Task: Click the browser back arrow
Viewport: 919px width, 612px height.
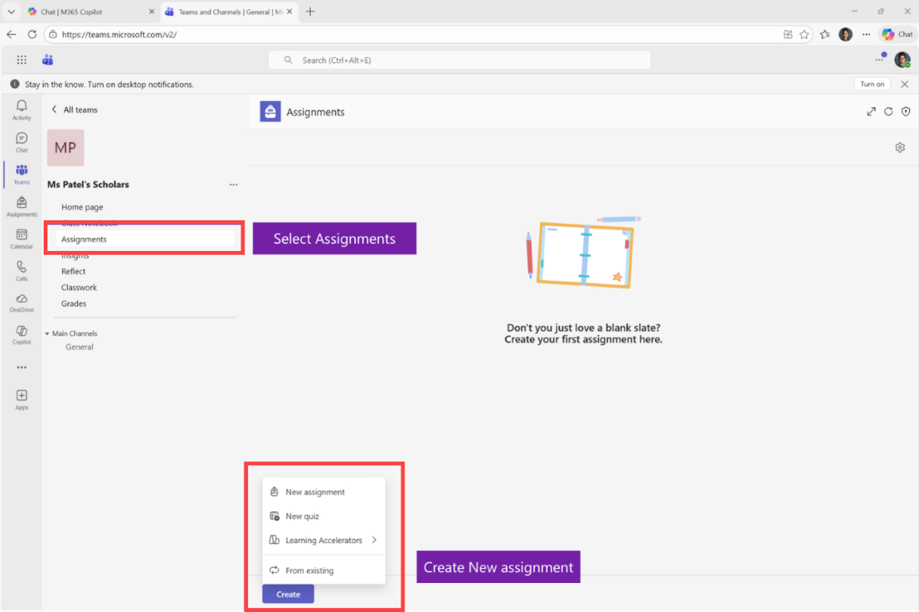Action: (11, 34)
